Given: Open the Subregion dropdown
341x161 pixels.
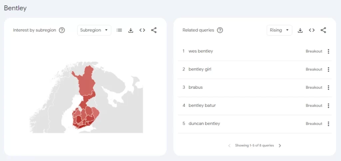Looking at the screenshot, I should pos(94,30).
